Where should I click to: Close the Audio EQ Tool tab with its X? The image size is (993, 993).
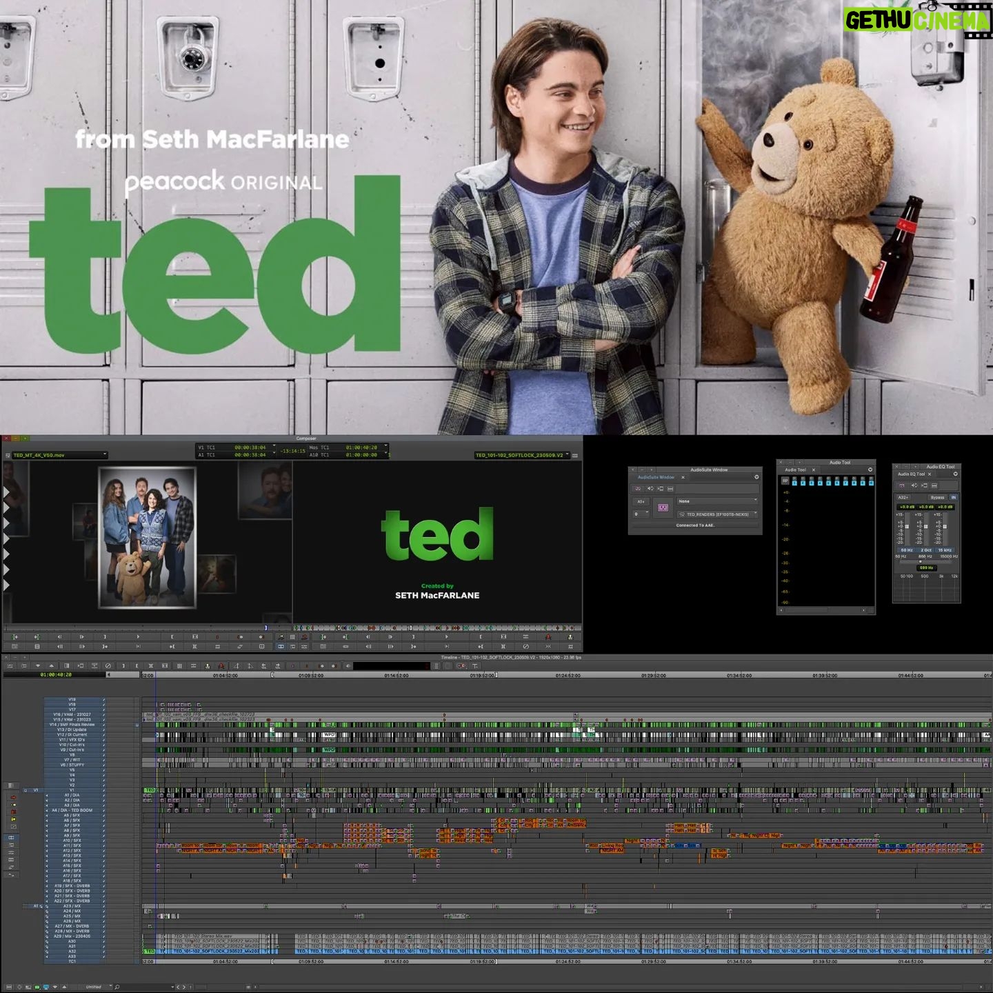(930, 474)
